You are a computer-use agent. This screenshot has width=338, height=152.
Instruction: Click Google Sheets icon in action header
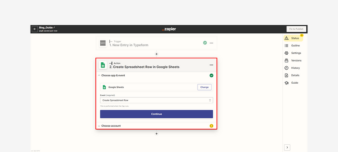[x=103, y=65]
